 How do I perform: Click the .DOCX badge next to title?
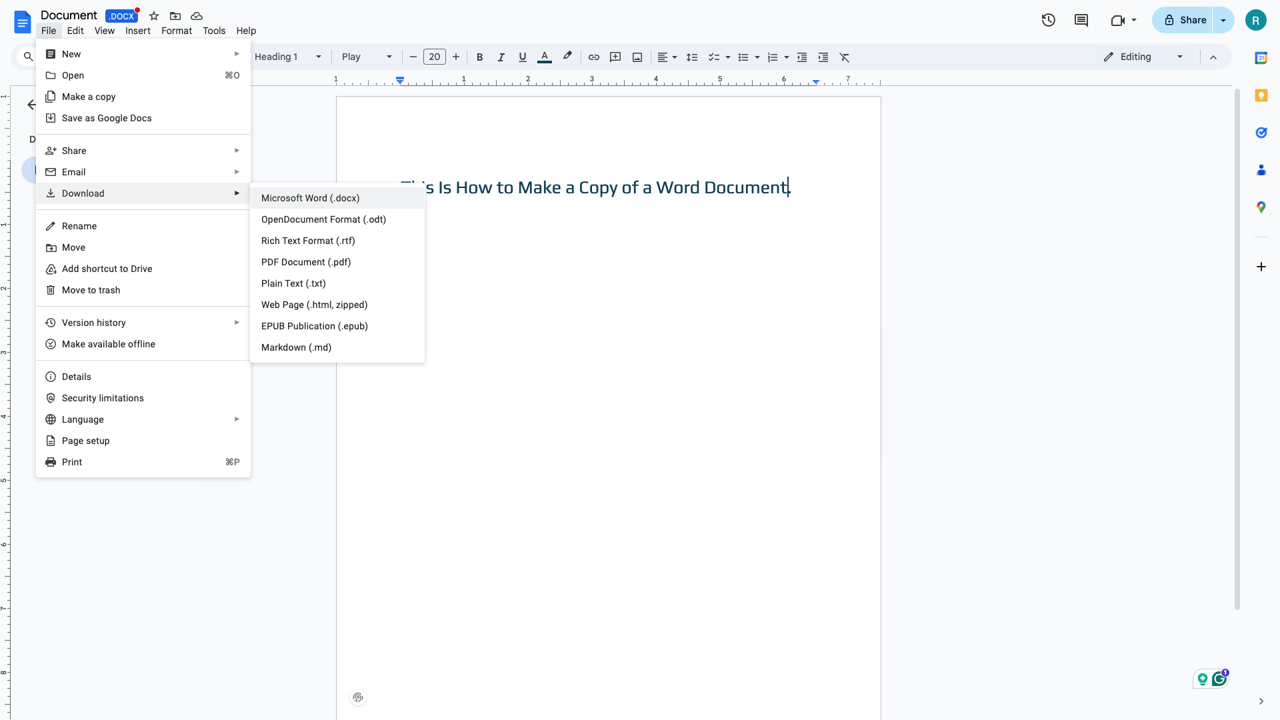coord(121,16)
